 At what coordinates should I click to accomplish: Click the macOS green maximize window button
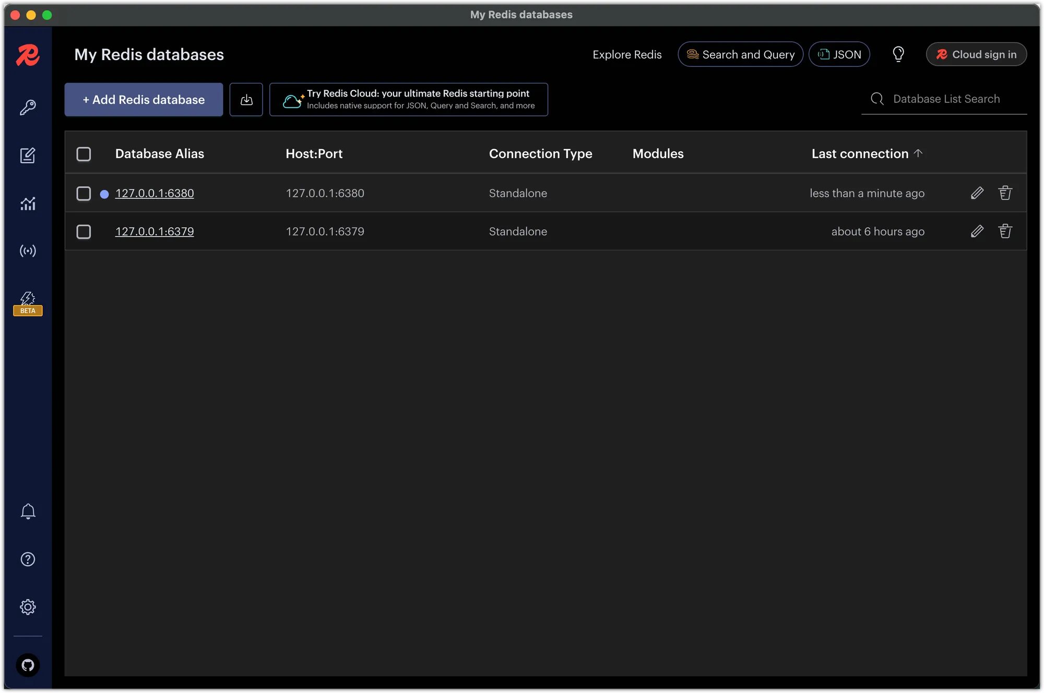[x=47, y=15]
